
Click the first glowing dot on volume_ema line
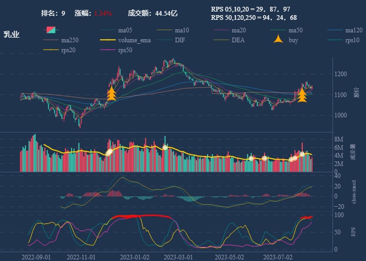pyautogui.click(x=109, y=152)
